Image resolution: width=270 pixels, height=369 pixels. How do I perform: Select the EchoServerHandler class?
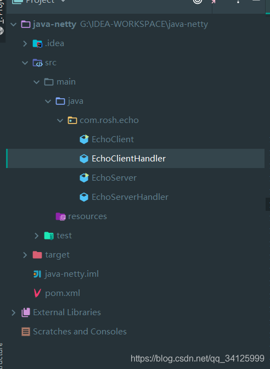pyautogui.click(x=130, y=197)
